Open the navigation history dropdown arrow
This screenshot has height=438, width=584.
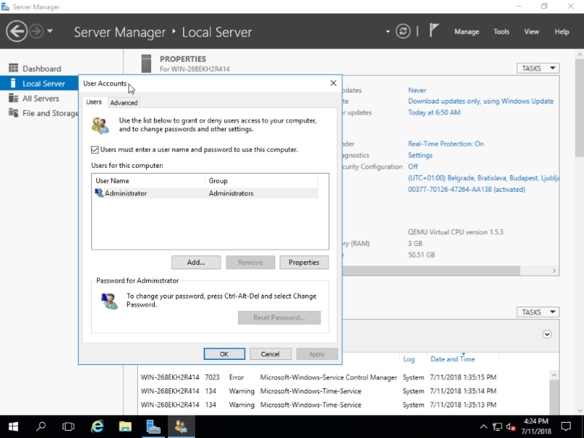(50, 31)
